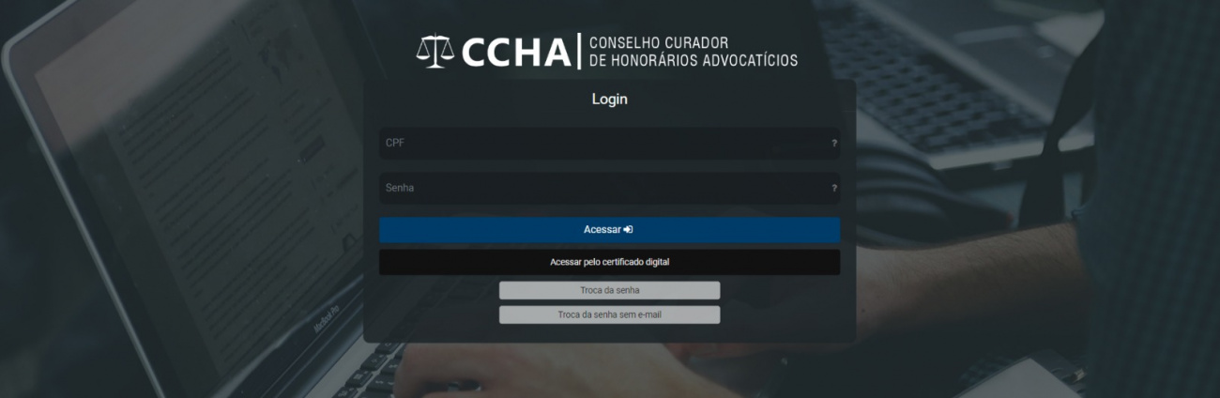Focus the Senha password field
This screenshot has width=1220, height=398.
[609, 189]
